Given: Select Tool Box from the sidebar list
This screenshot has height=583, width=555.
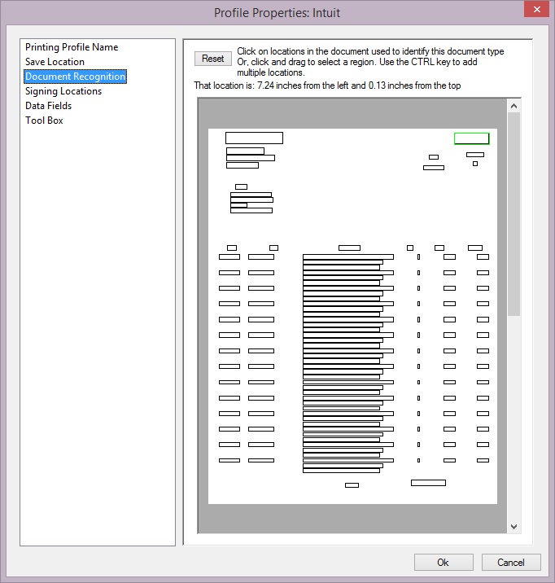Looking at the screenshot, I should pyautogui.click(x=44, y=121).
